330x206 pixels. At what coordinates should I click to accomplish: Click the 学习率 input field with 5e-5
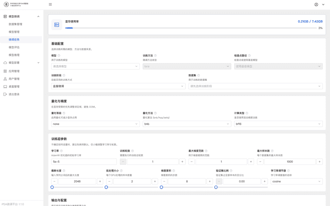click(x=84, y=162)
